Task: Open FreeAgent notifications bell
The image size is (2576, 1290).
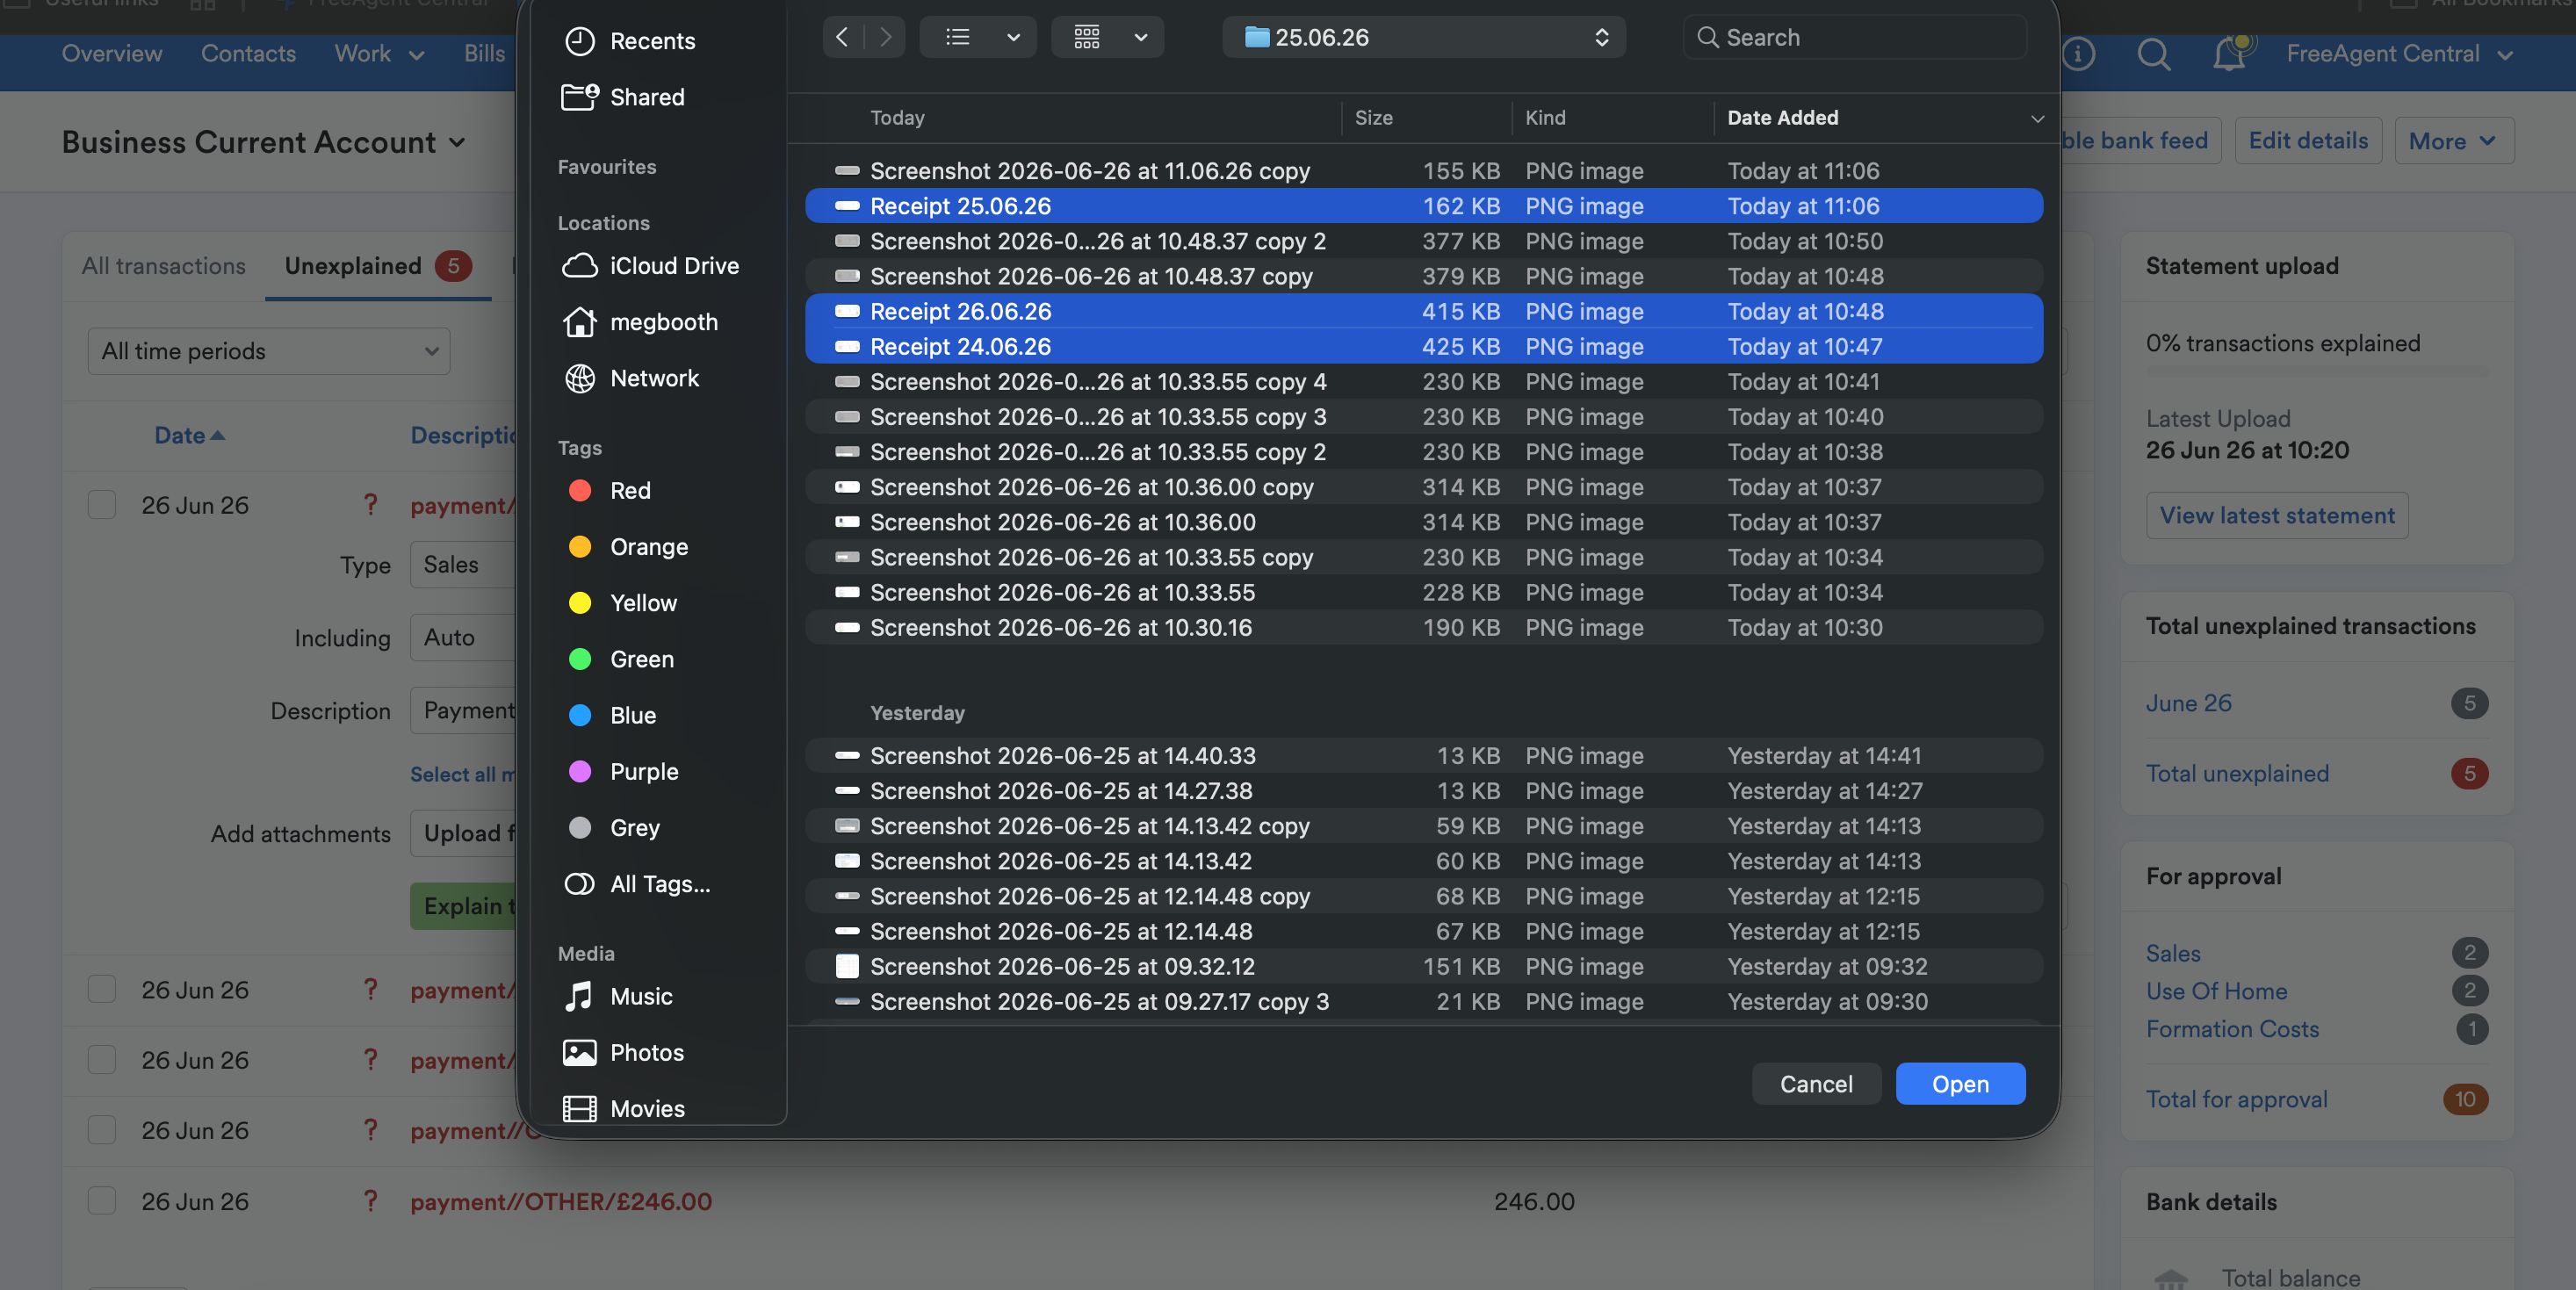Action: click(x=2230, y=54)
